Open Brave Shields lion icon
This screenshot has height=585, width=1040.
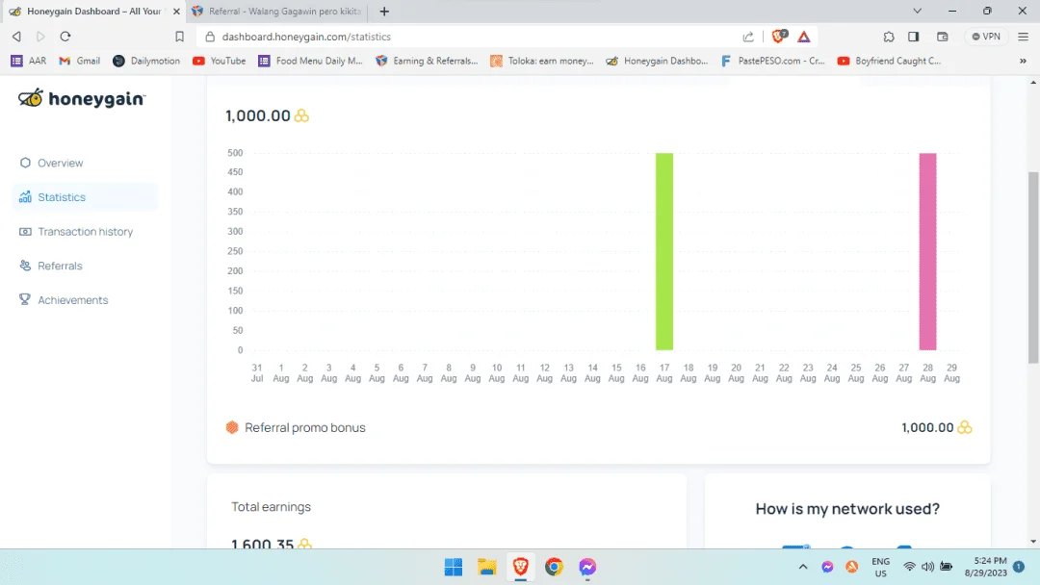point(779,37)
